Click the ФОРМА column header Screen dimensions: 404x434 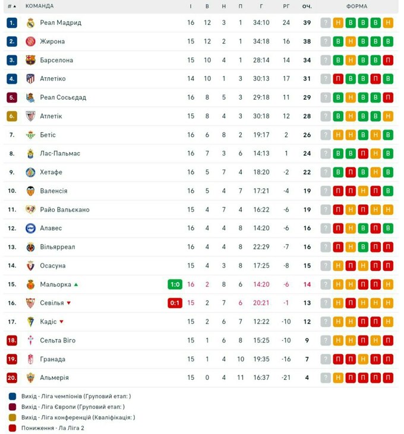pos(356,7)
